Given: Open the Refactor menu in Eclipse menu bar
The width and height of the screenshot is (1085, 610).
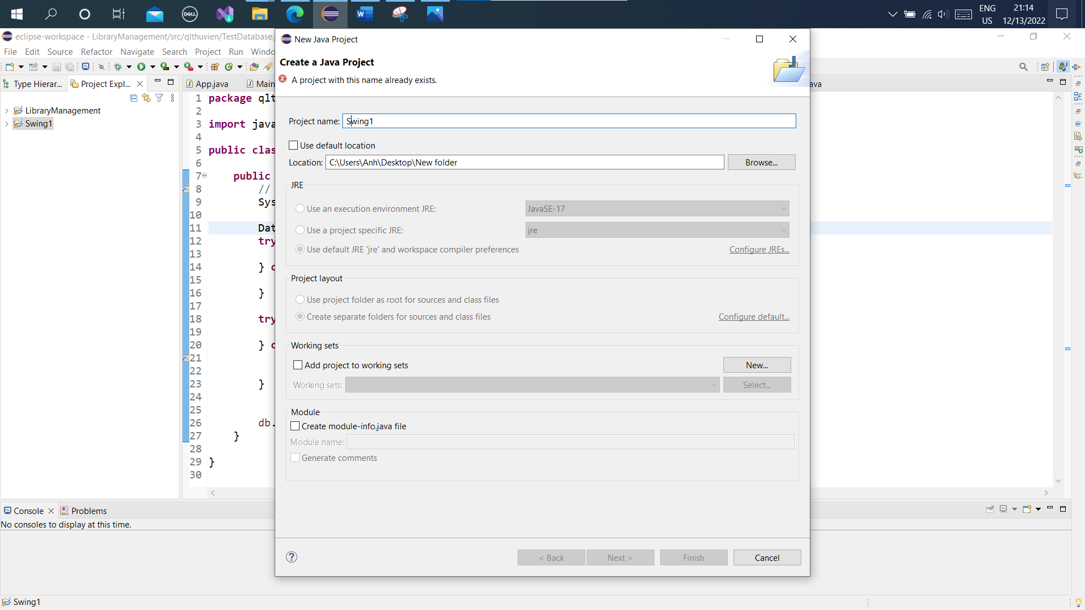Looking at the screenshot, I should [x=96, y=51].
